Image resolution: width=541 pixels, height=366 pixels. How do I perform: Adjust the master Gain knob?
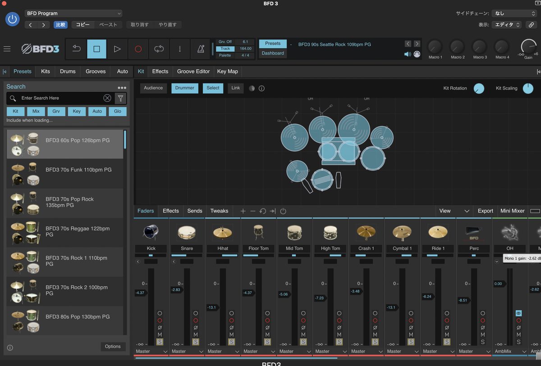tap(528, 47)
